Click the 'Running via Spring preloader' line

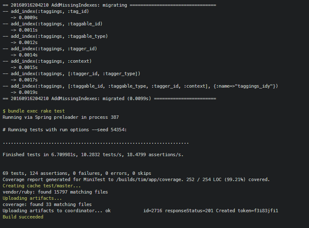[x=61, y=117]
